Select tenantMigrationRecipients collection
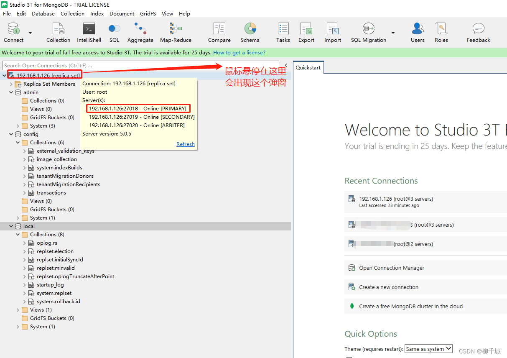Image resolution: width=507 pixels, height=358 pixels. [68, 184]
